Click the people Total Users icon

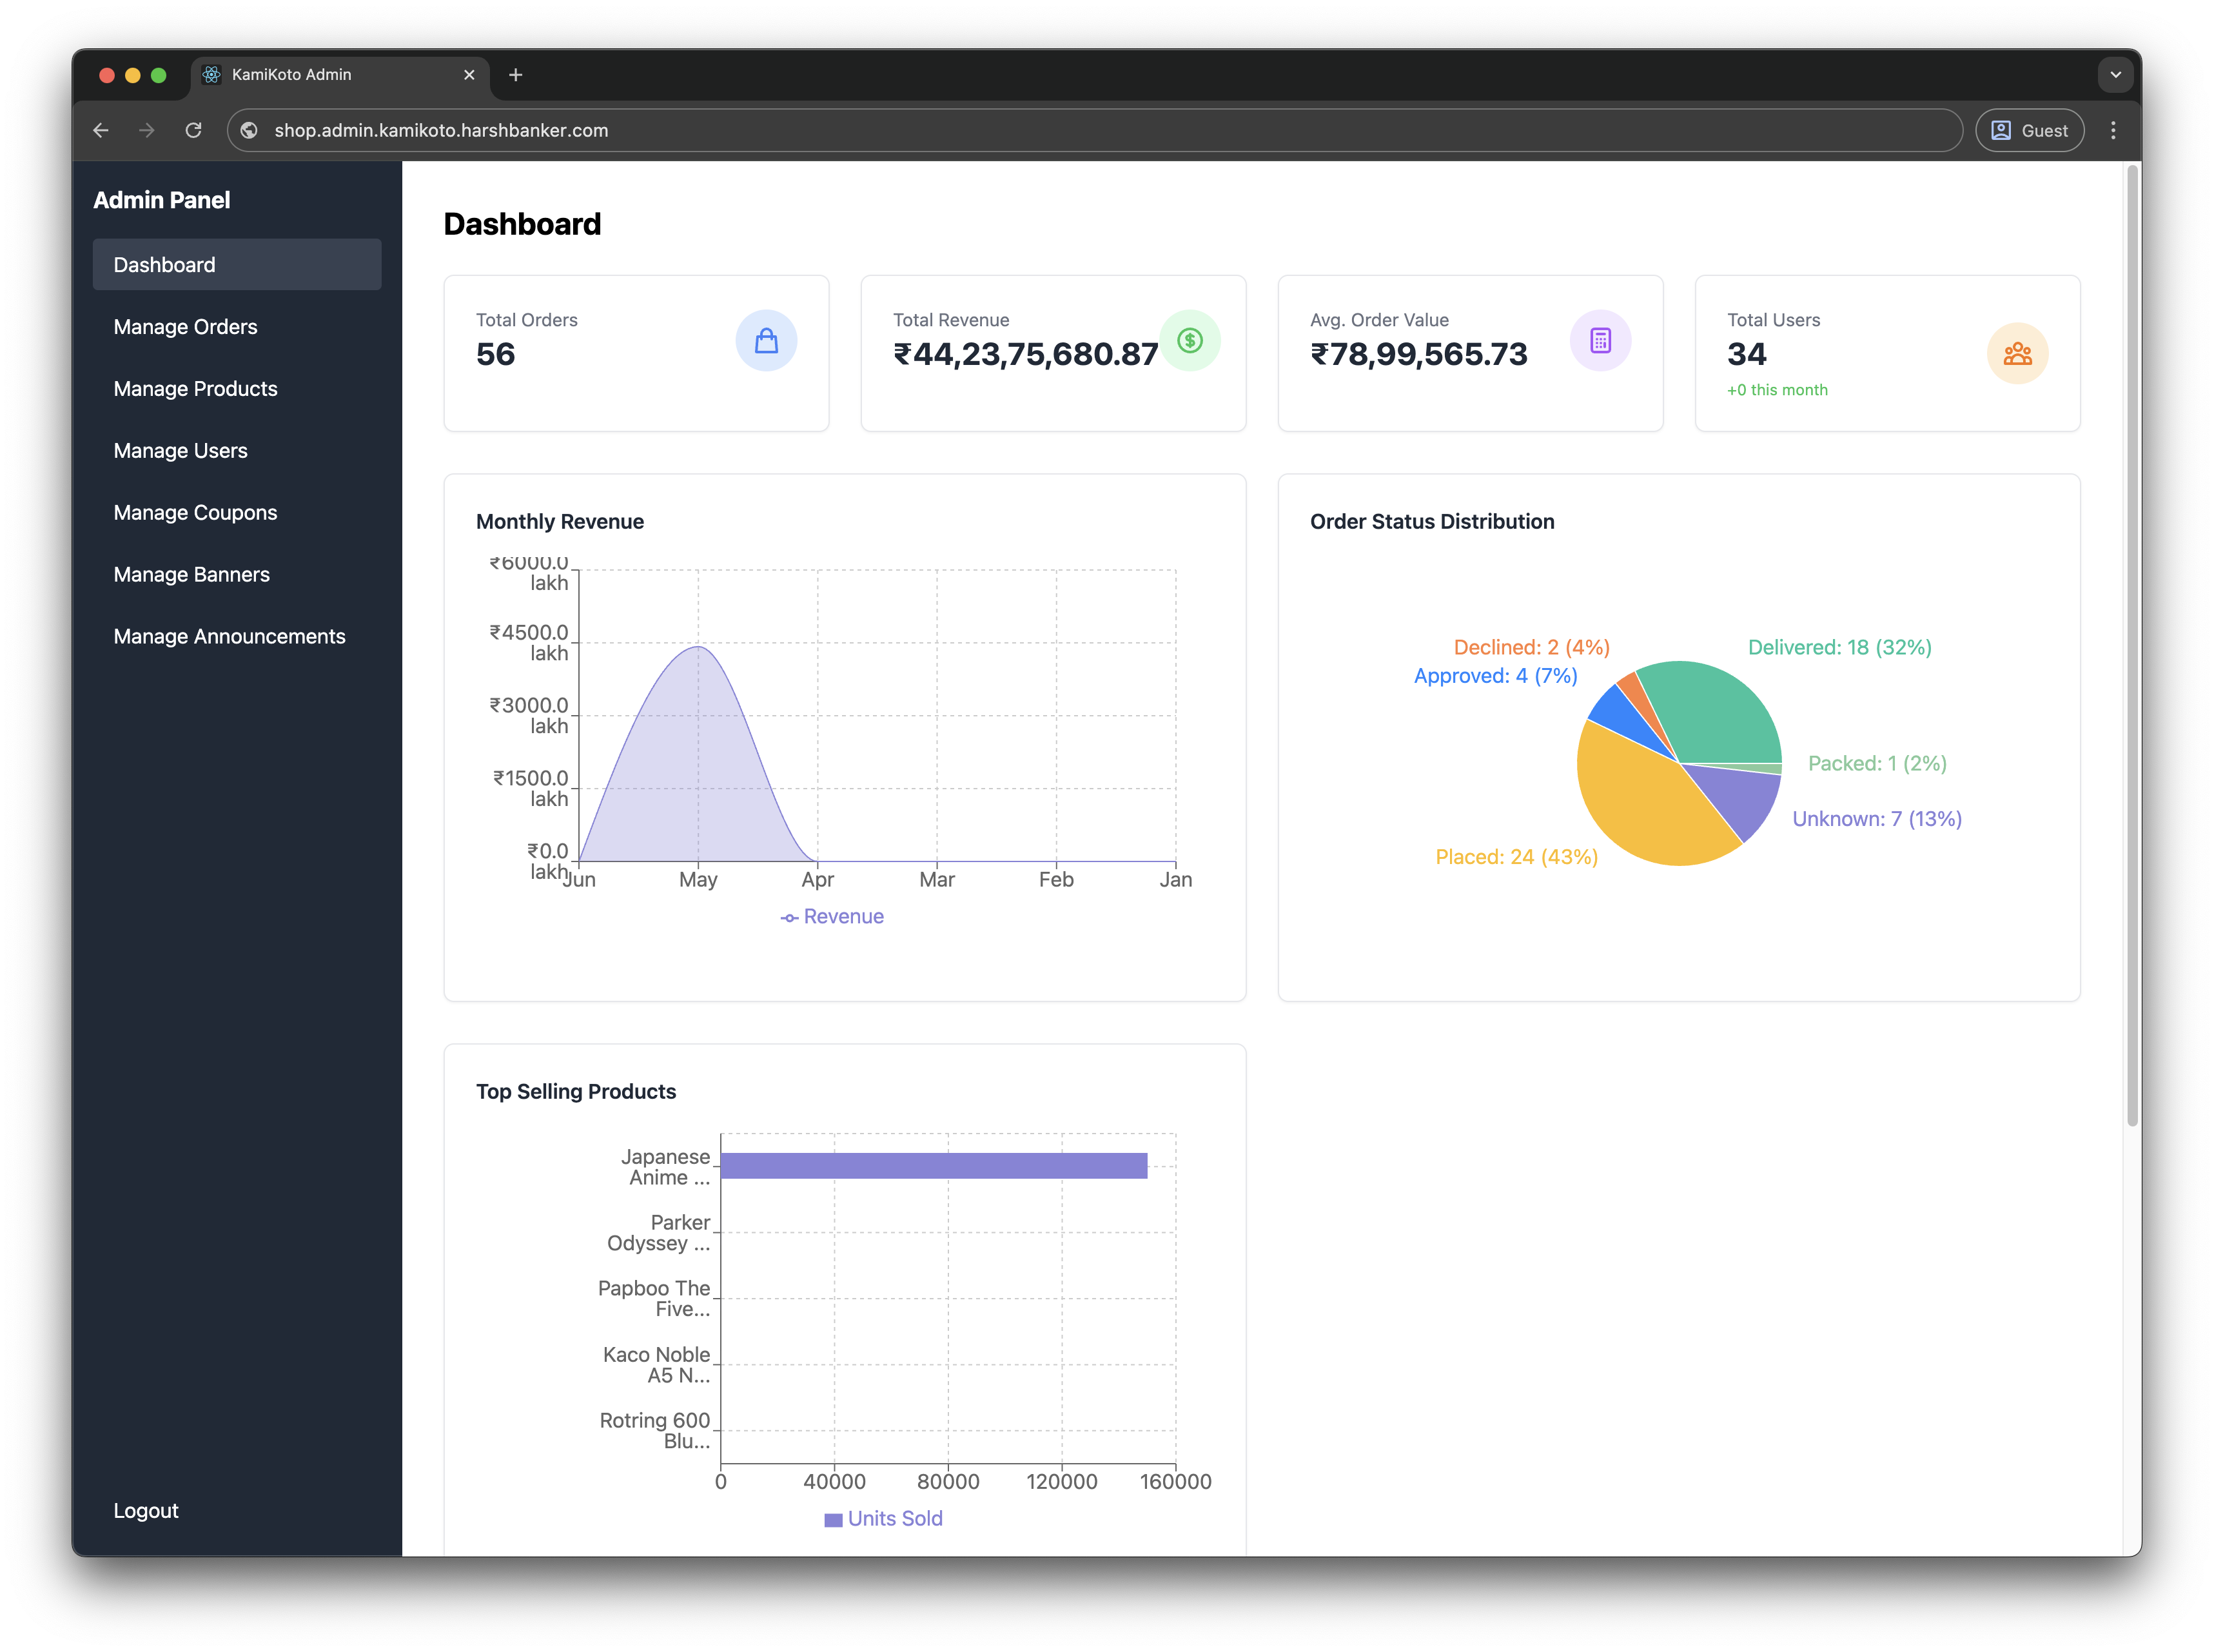pos(2017,354)
